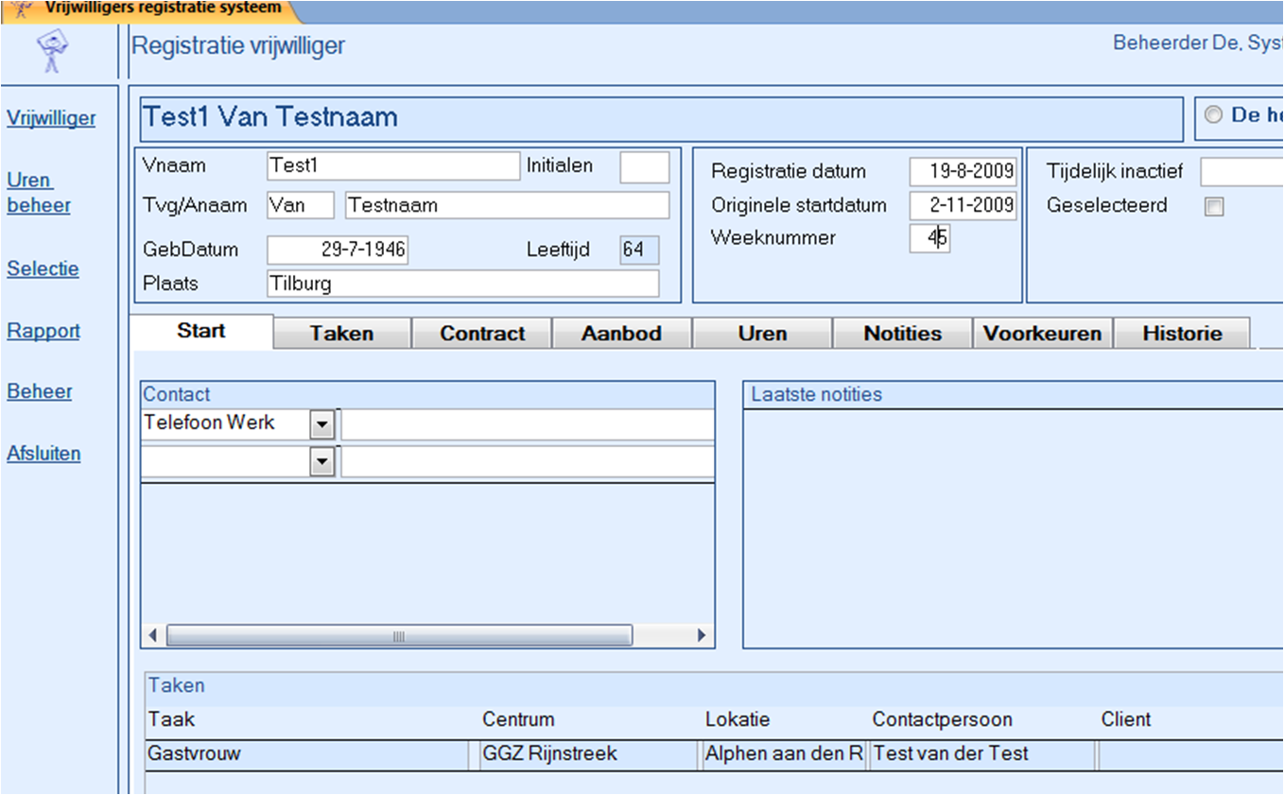
Task: Select the 'De h...' radio button
Action: [x=1213, y=115]
